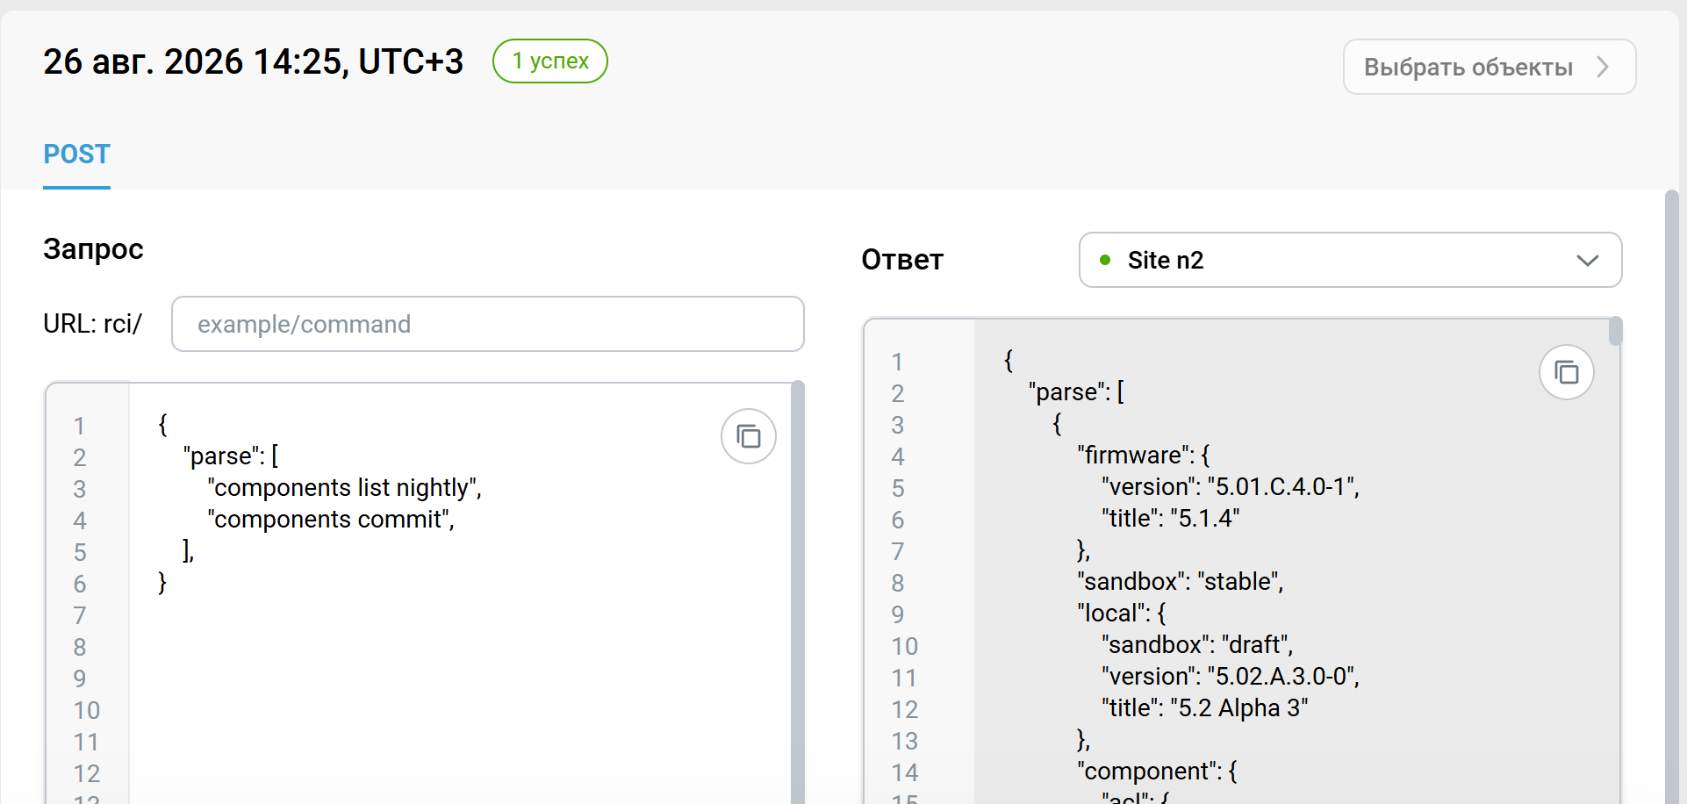The height and width of the screenshot is (804, 1687).
Task: Click the Запрос section heading
Action: [93, 249]
